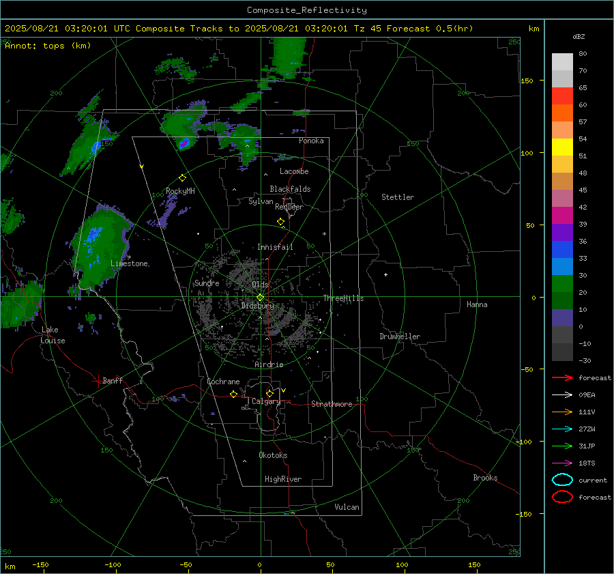Click the RockyMH town label
The width and height of the screenshot is (614, 574).
[180, 191]
